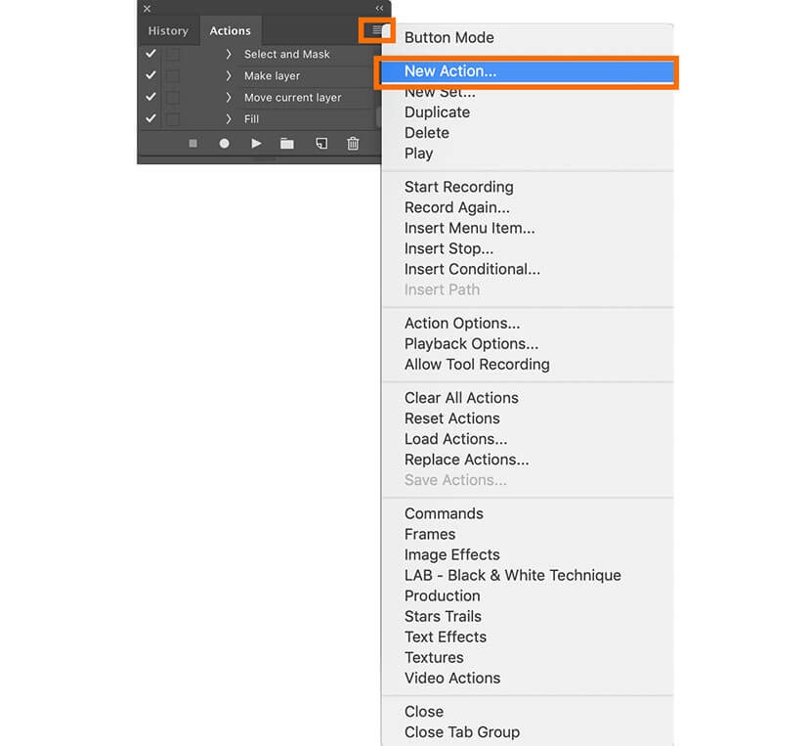Create new set with folder icon
This screenshot has width=811, height=746.
287,144
